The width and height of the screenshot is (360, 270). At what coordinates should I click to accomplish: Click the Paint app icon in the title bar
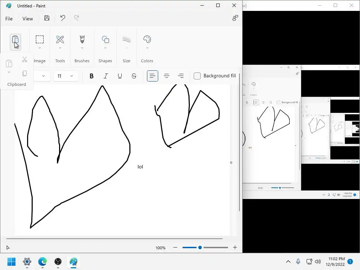click(9, 6)
